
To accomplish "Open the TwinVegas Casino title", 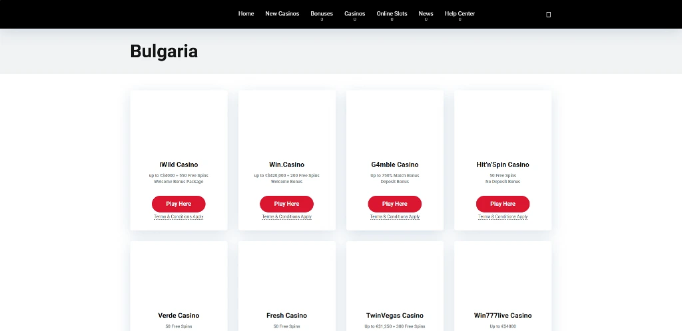I will point(394,316).
